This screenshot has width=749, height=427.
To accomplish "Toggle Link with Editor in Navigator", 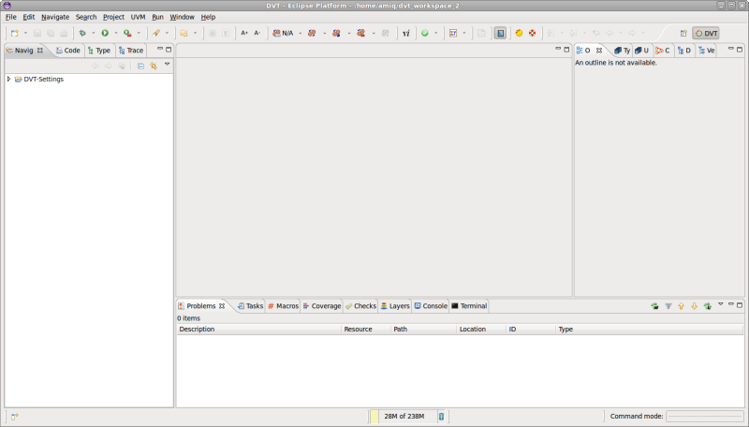I will [153, 66].
